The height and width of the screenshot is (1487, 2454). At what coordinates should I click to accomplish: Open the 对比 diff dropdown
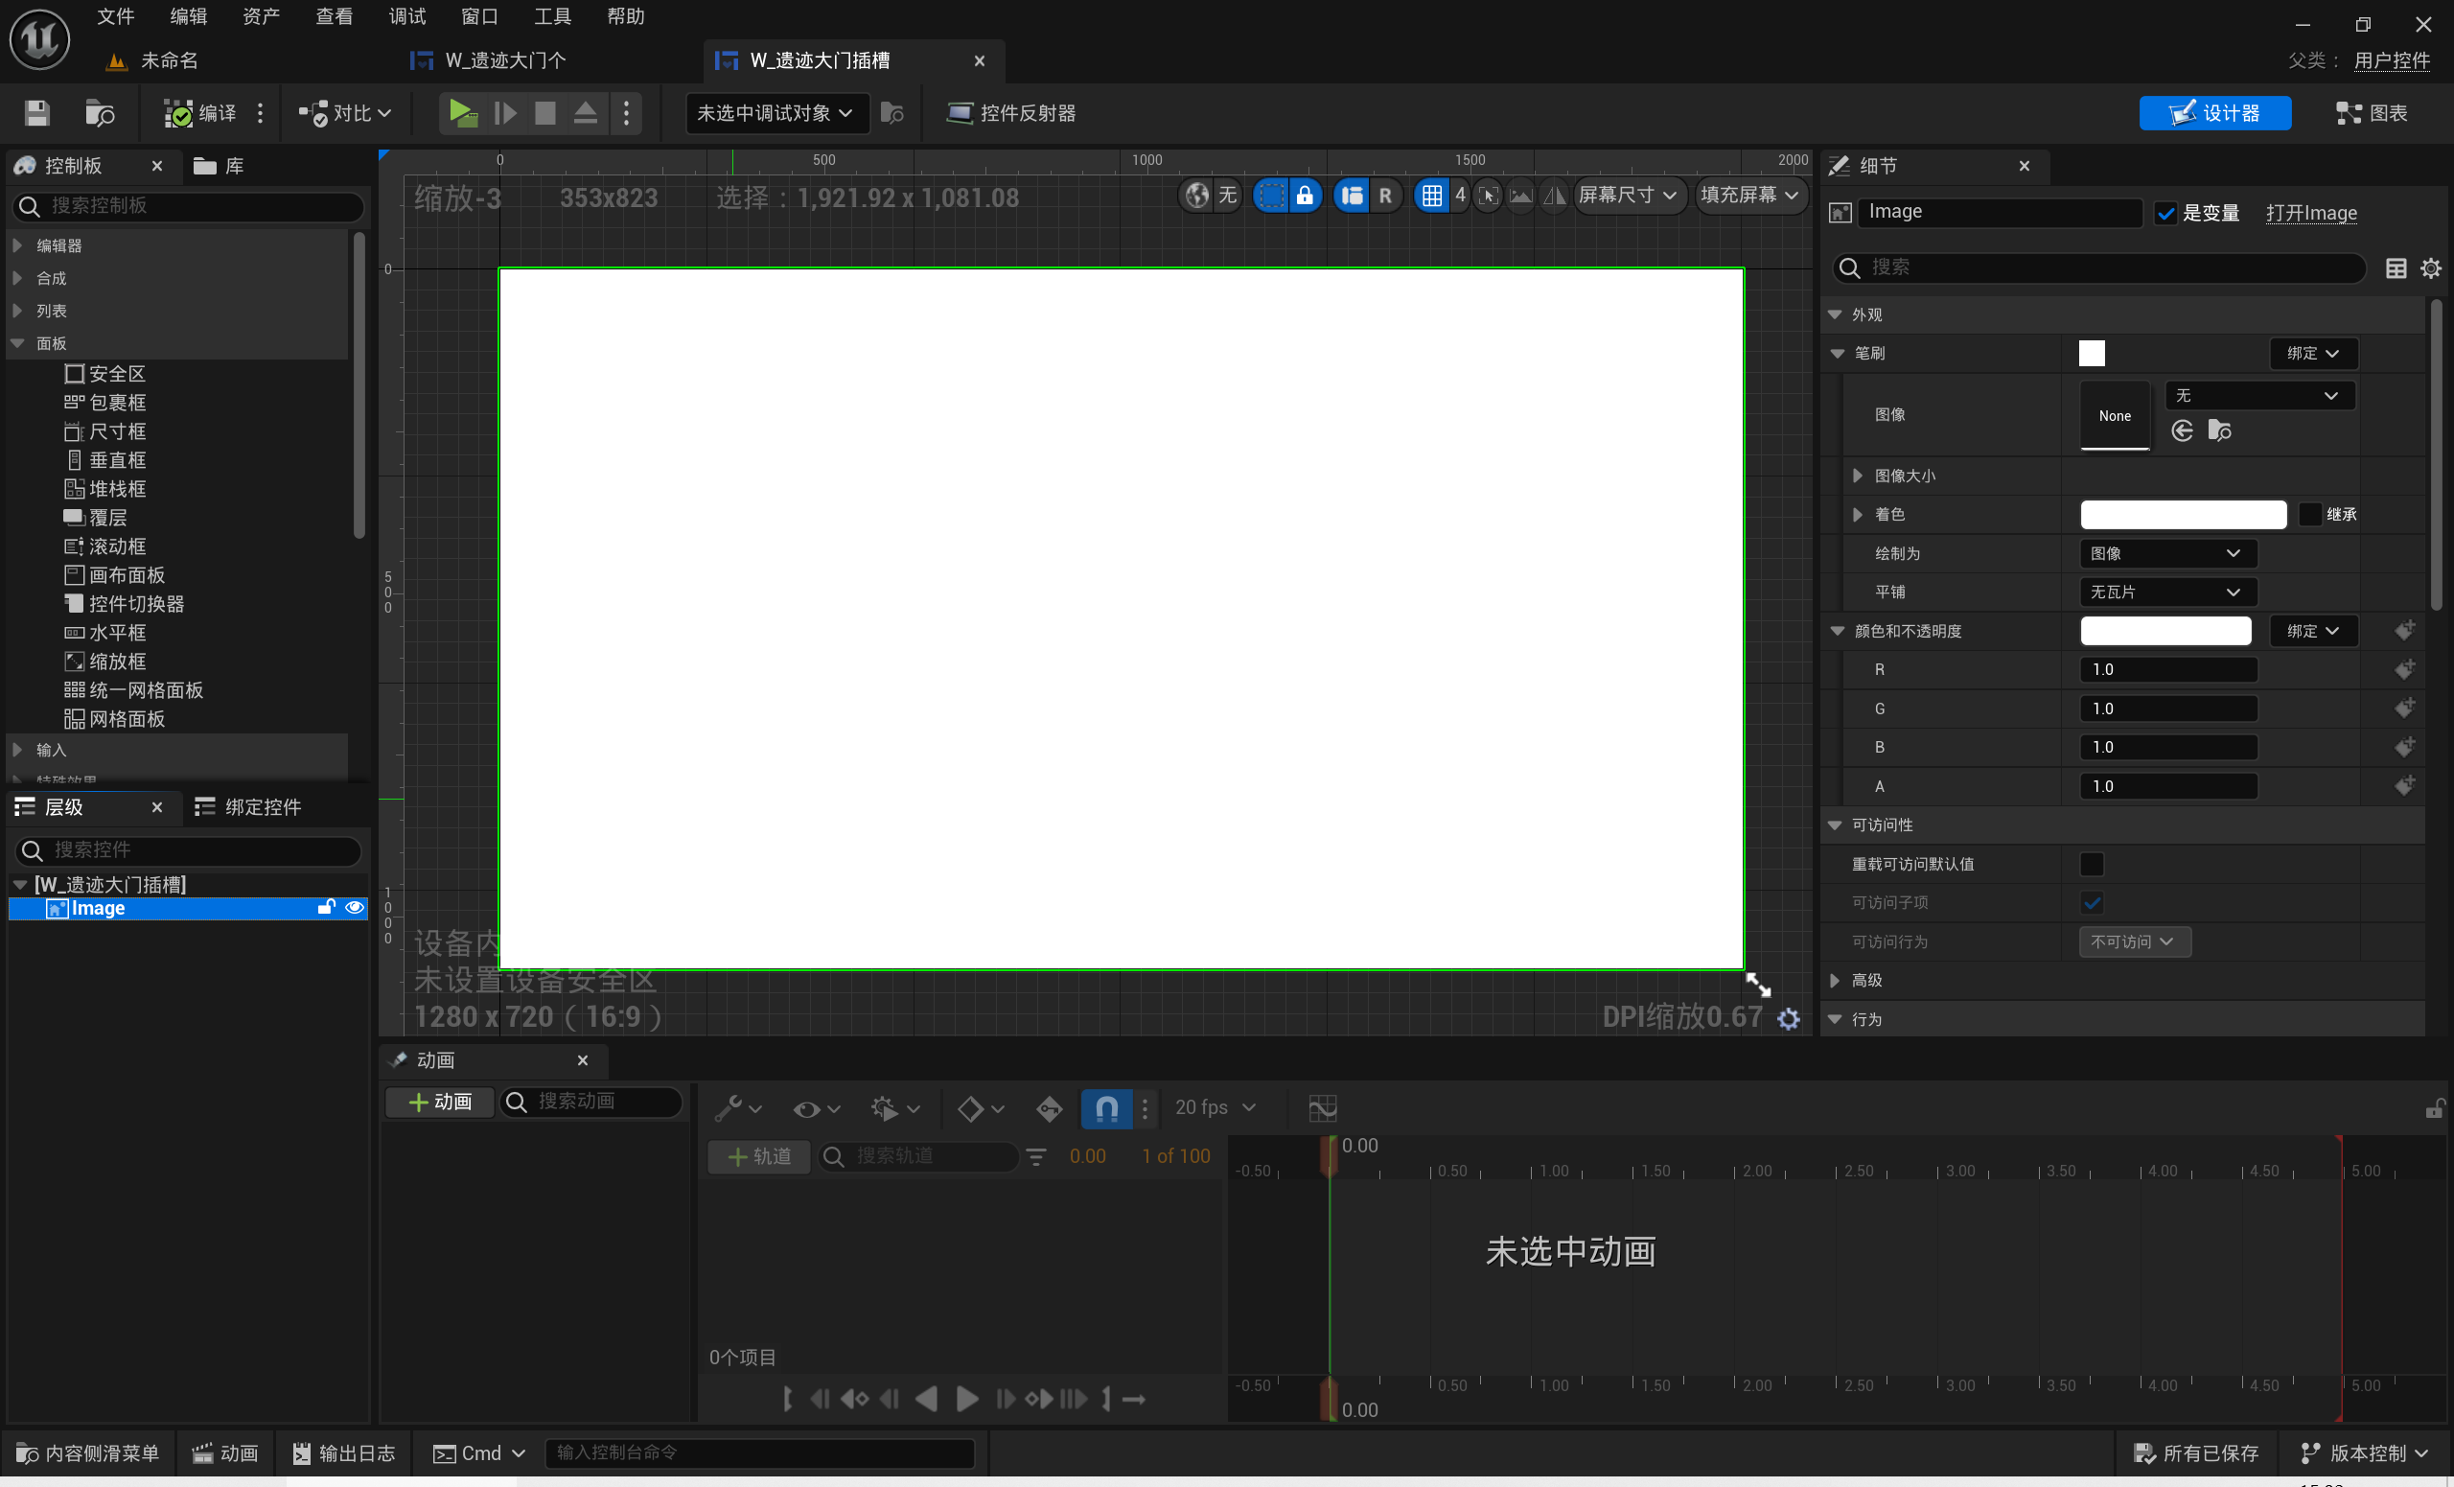pos(344,112)
